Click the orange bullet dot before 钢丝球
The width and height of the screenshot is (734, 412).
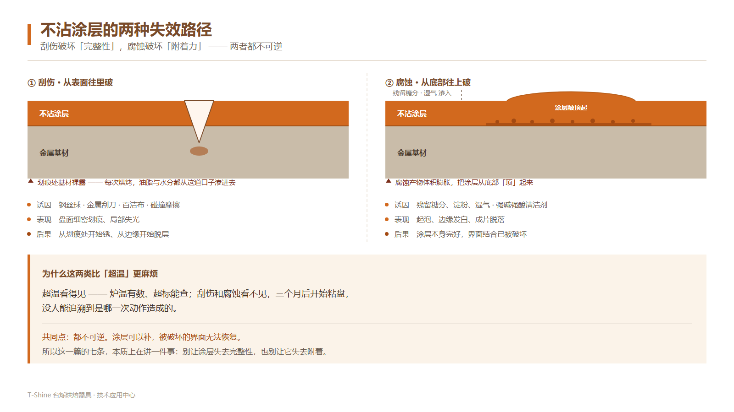[29, 205]
